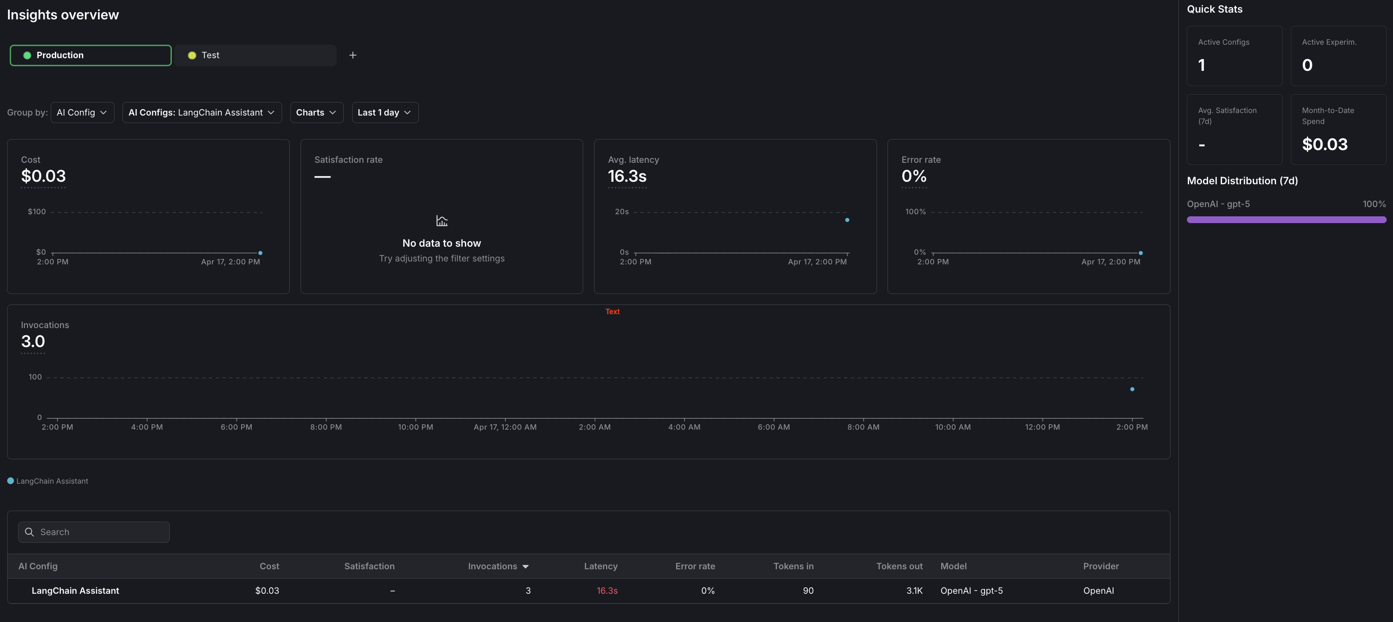Open the AI Configs: LangChain Assistant filter dropdown
The width and height of the screenshot is (1393, 622).
coord(202,112)
